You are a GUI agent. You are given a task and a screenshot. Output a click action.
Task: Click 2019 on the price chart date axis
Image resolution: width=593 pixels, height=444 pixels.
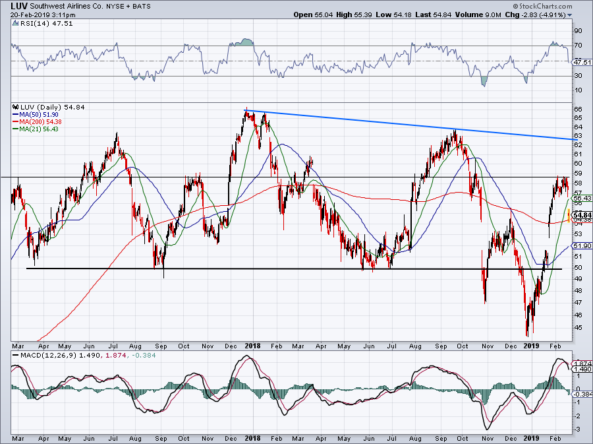point(531,346)
